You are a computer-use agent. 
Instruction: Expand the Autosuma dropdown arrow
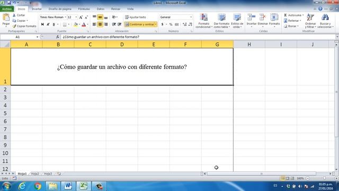[x=303, y=15]
